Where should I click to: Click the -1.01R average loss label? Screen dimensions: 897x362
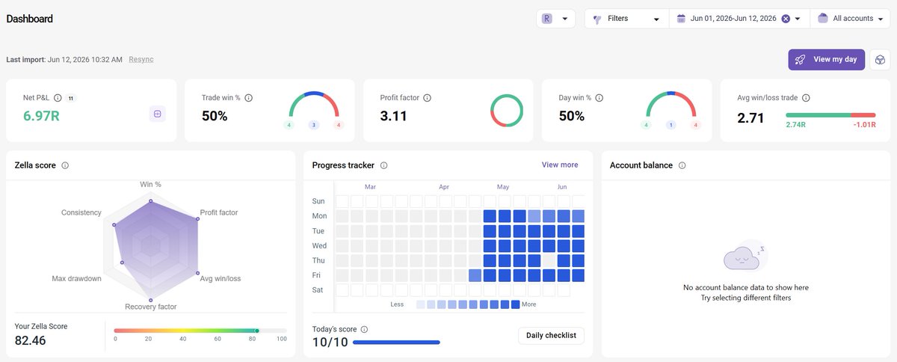(x=864, y=125)
